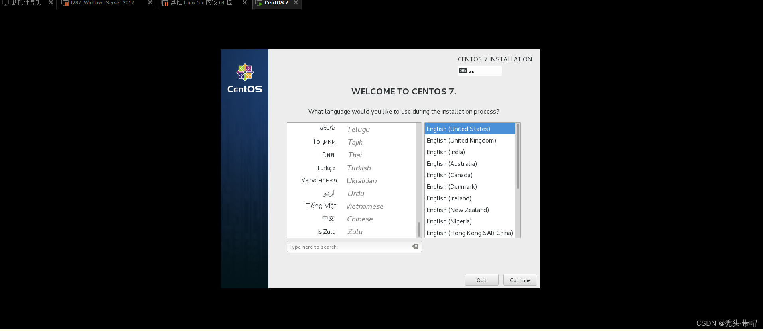Click the Linux 5.x tab VM icon

(x=164, y=3)
